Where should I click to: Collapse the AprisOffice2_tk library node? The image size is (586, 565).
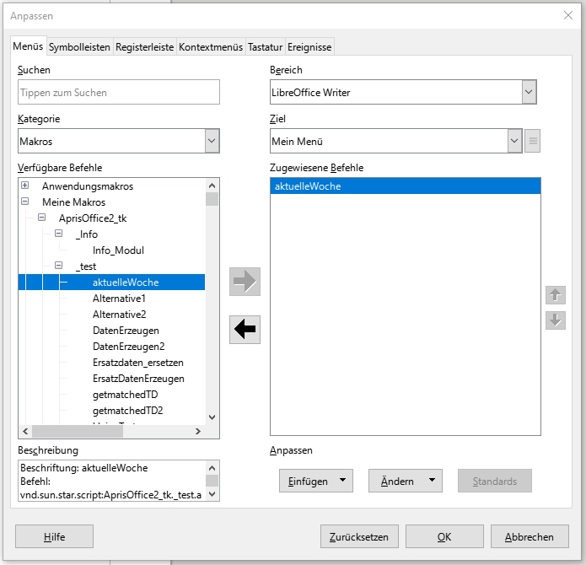(42, 218)
